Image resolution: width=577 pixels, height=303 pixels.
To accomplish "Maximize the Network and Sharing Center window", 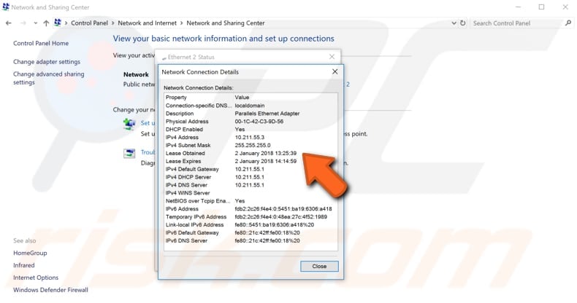I will (541, 7).
